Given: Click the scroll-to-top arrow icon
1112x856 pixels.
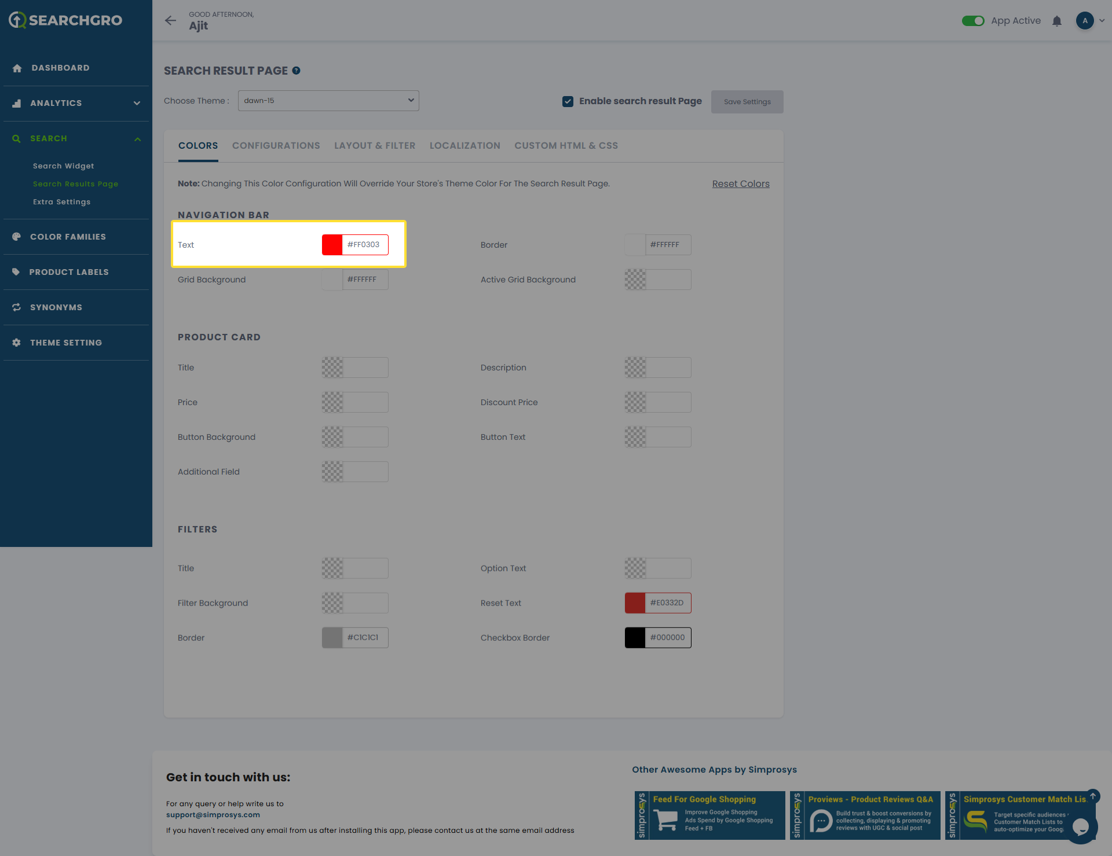Looking at the screenshot, I should 1093,796.
